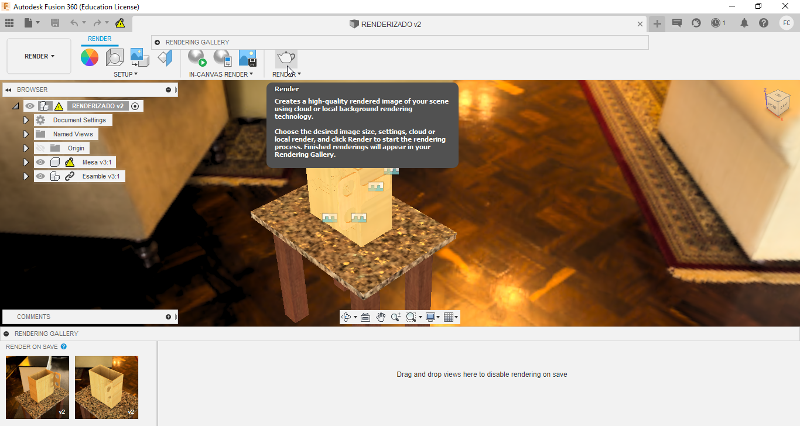Image resolution: width=800 pixels, height=426 pixels.
Task: Hide the Esamble v3:1 component
Action: [x=40, y=176]
